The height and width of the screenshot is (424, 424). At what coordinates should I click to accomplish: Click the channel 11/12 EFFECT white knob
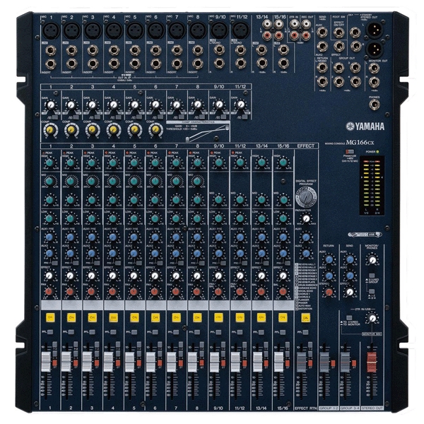click(240, 276)
